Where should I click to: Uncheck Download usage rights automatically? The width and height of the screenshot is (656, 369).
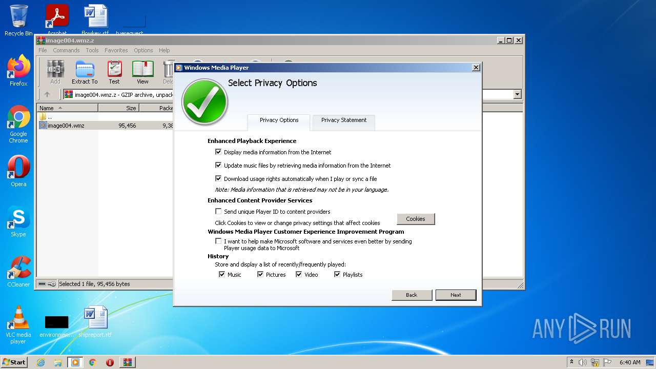[218, 179]
